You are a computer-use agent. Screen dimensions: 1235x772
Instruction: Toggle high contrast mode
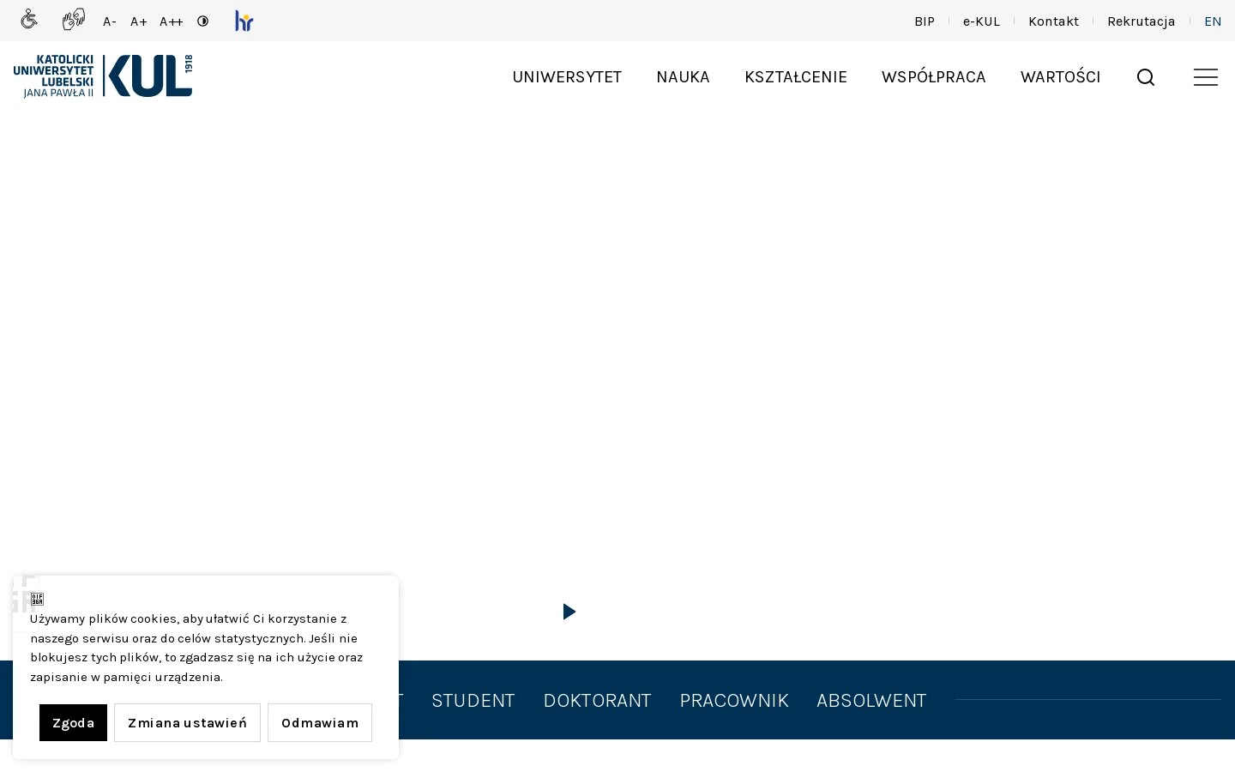203,21
